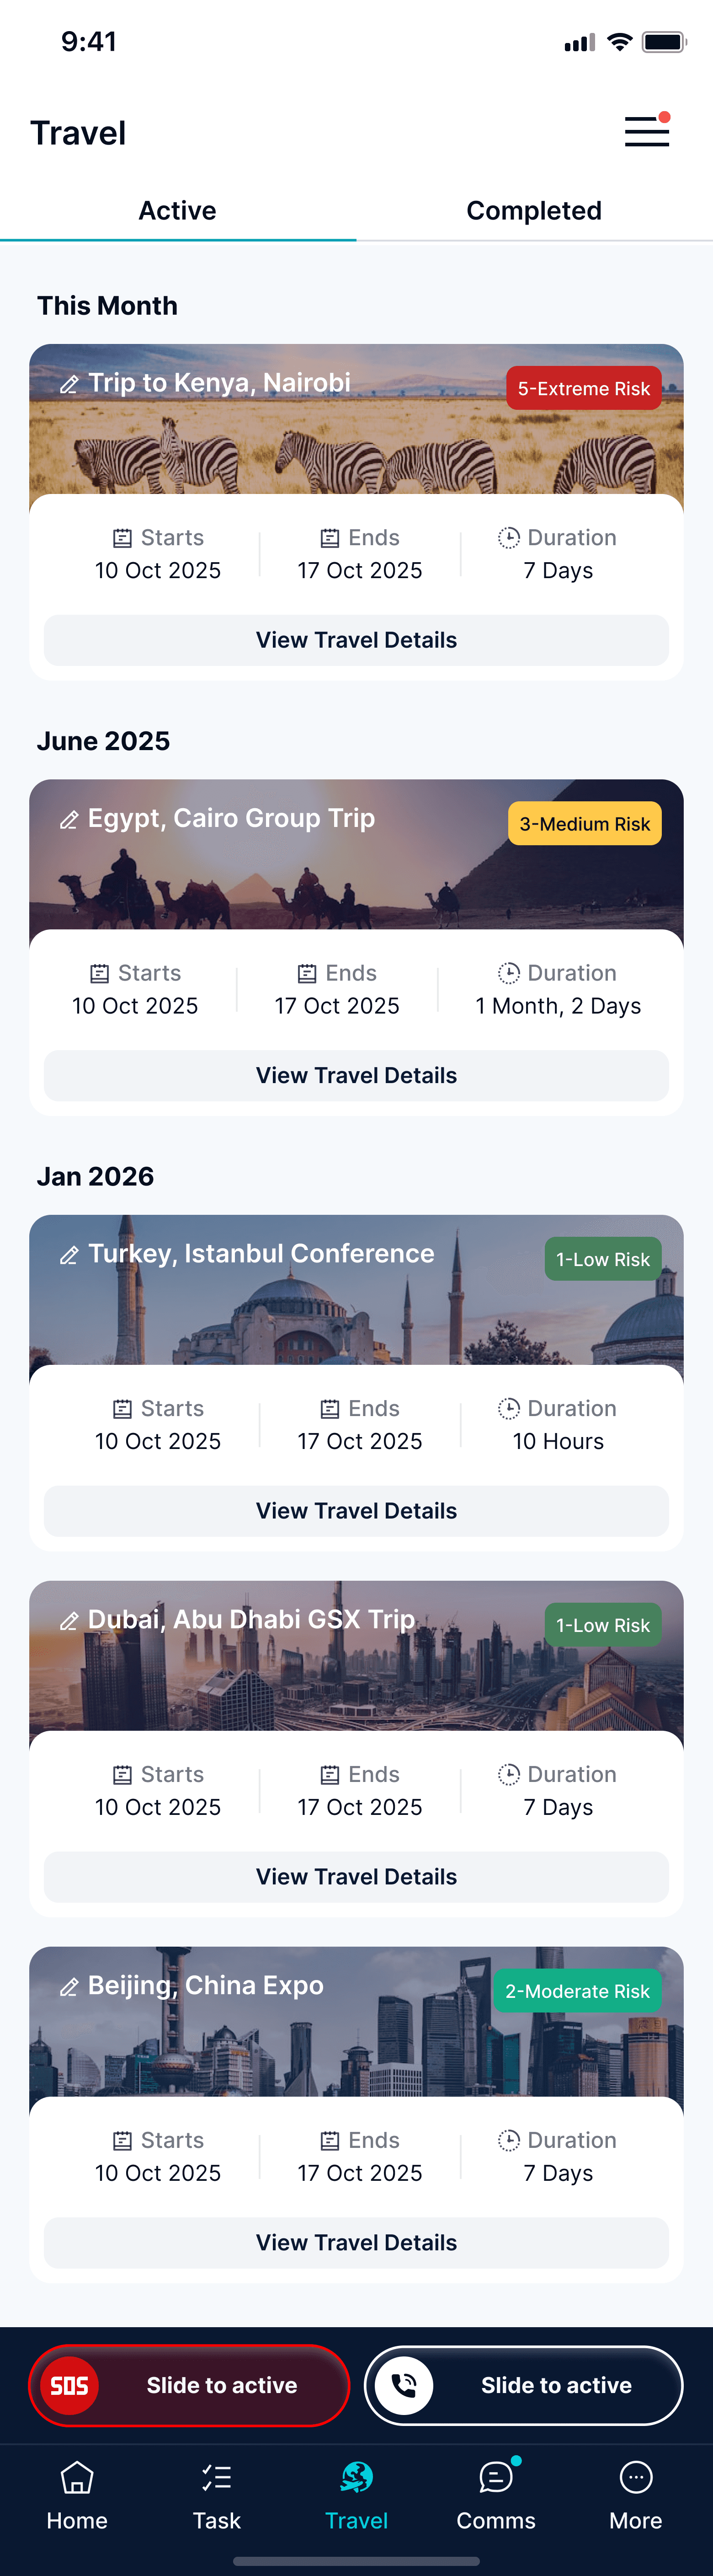Viewport: 713px width, 2576px height.
Task: Select the Beijing, China Expo banner image
Action: coord(356,2022)
